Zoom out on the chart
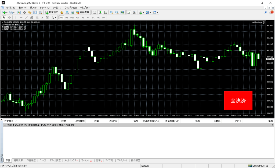 coord(117,12)
